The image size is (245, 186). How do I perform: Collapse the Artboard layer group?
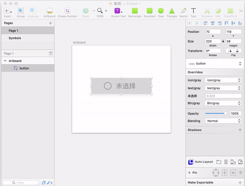[5, 61]
